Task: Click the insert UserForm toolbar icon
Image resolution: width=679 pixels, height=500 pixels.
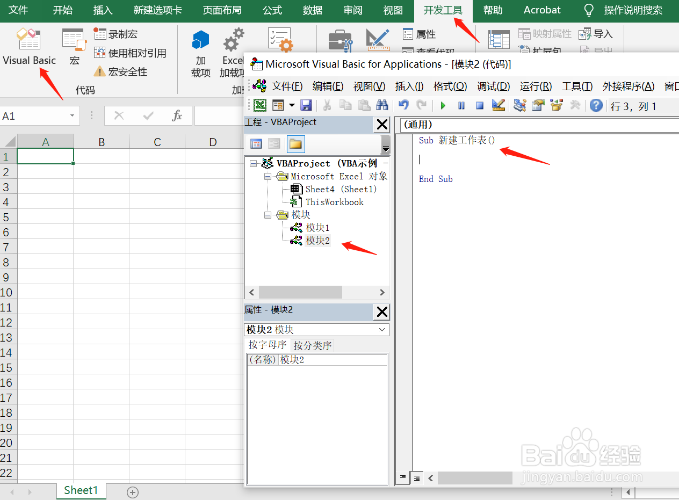Action: point(278,105)
